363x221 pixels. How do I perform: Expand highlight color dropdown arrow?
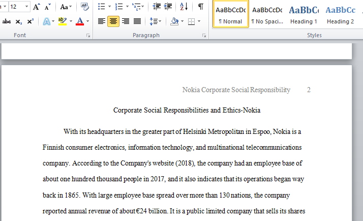click(71, 21)
